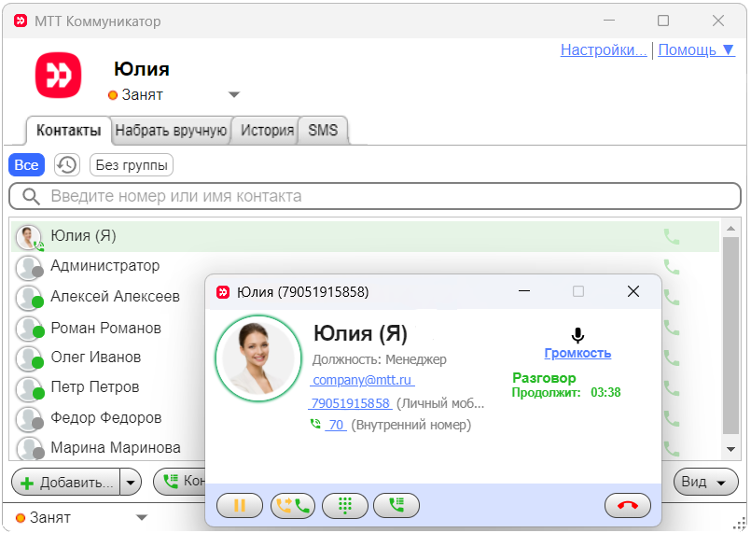Screen dimensions: 751x533
Task: Click the red hang-up button
Action: tap(628, 506)
